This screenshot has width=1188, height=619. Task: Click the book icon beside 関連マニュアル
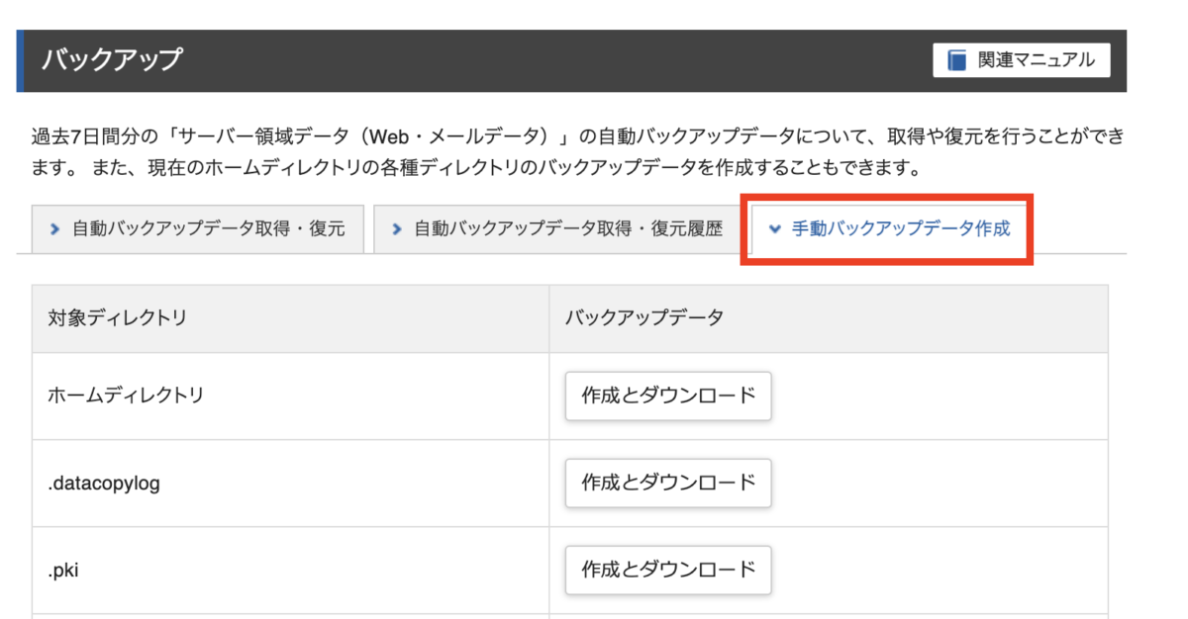pos(956,60)
